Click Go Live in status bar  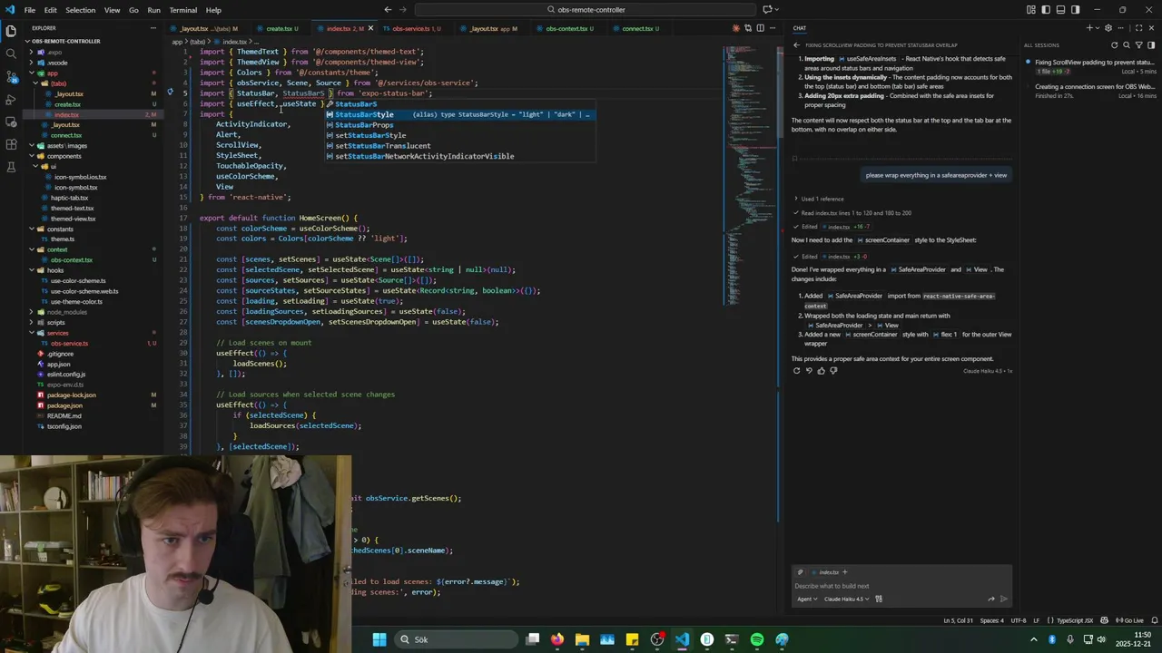(x=1129, y=620)
